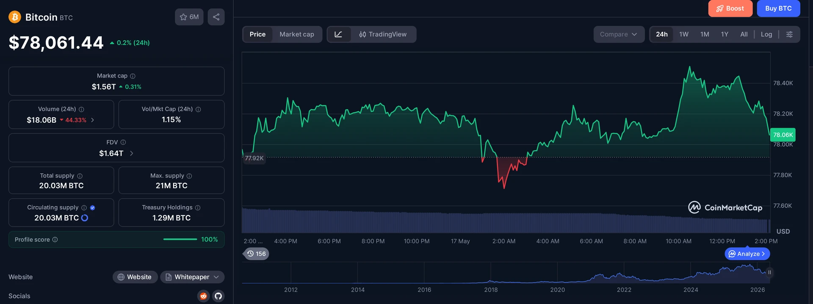This screenshot has width=813, height=304.
Task: Select the All time range
Action: click(x=744, y=34)
